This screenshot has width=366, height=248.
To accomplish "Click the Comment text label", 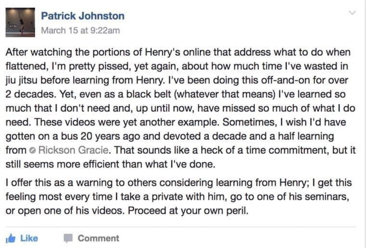I will pos(98,238).
